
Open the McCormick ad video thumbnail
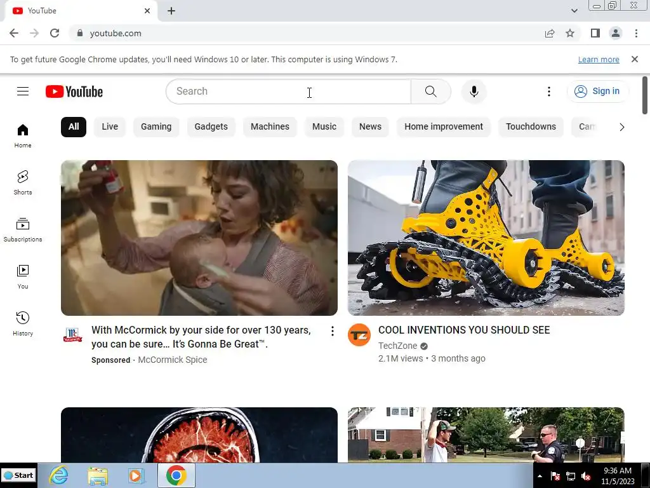point(199,238)
